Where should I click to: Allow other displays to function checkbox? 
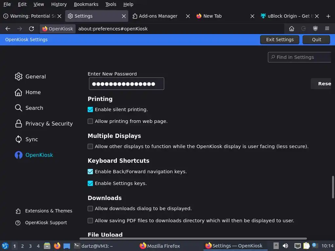tap(90, 146)
